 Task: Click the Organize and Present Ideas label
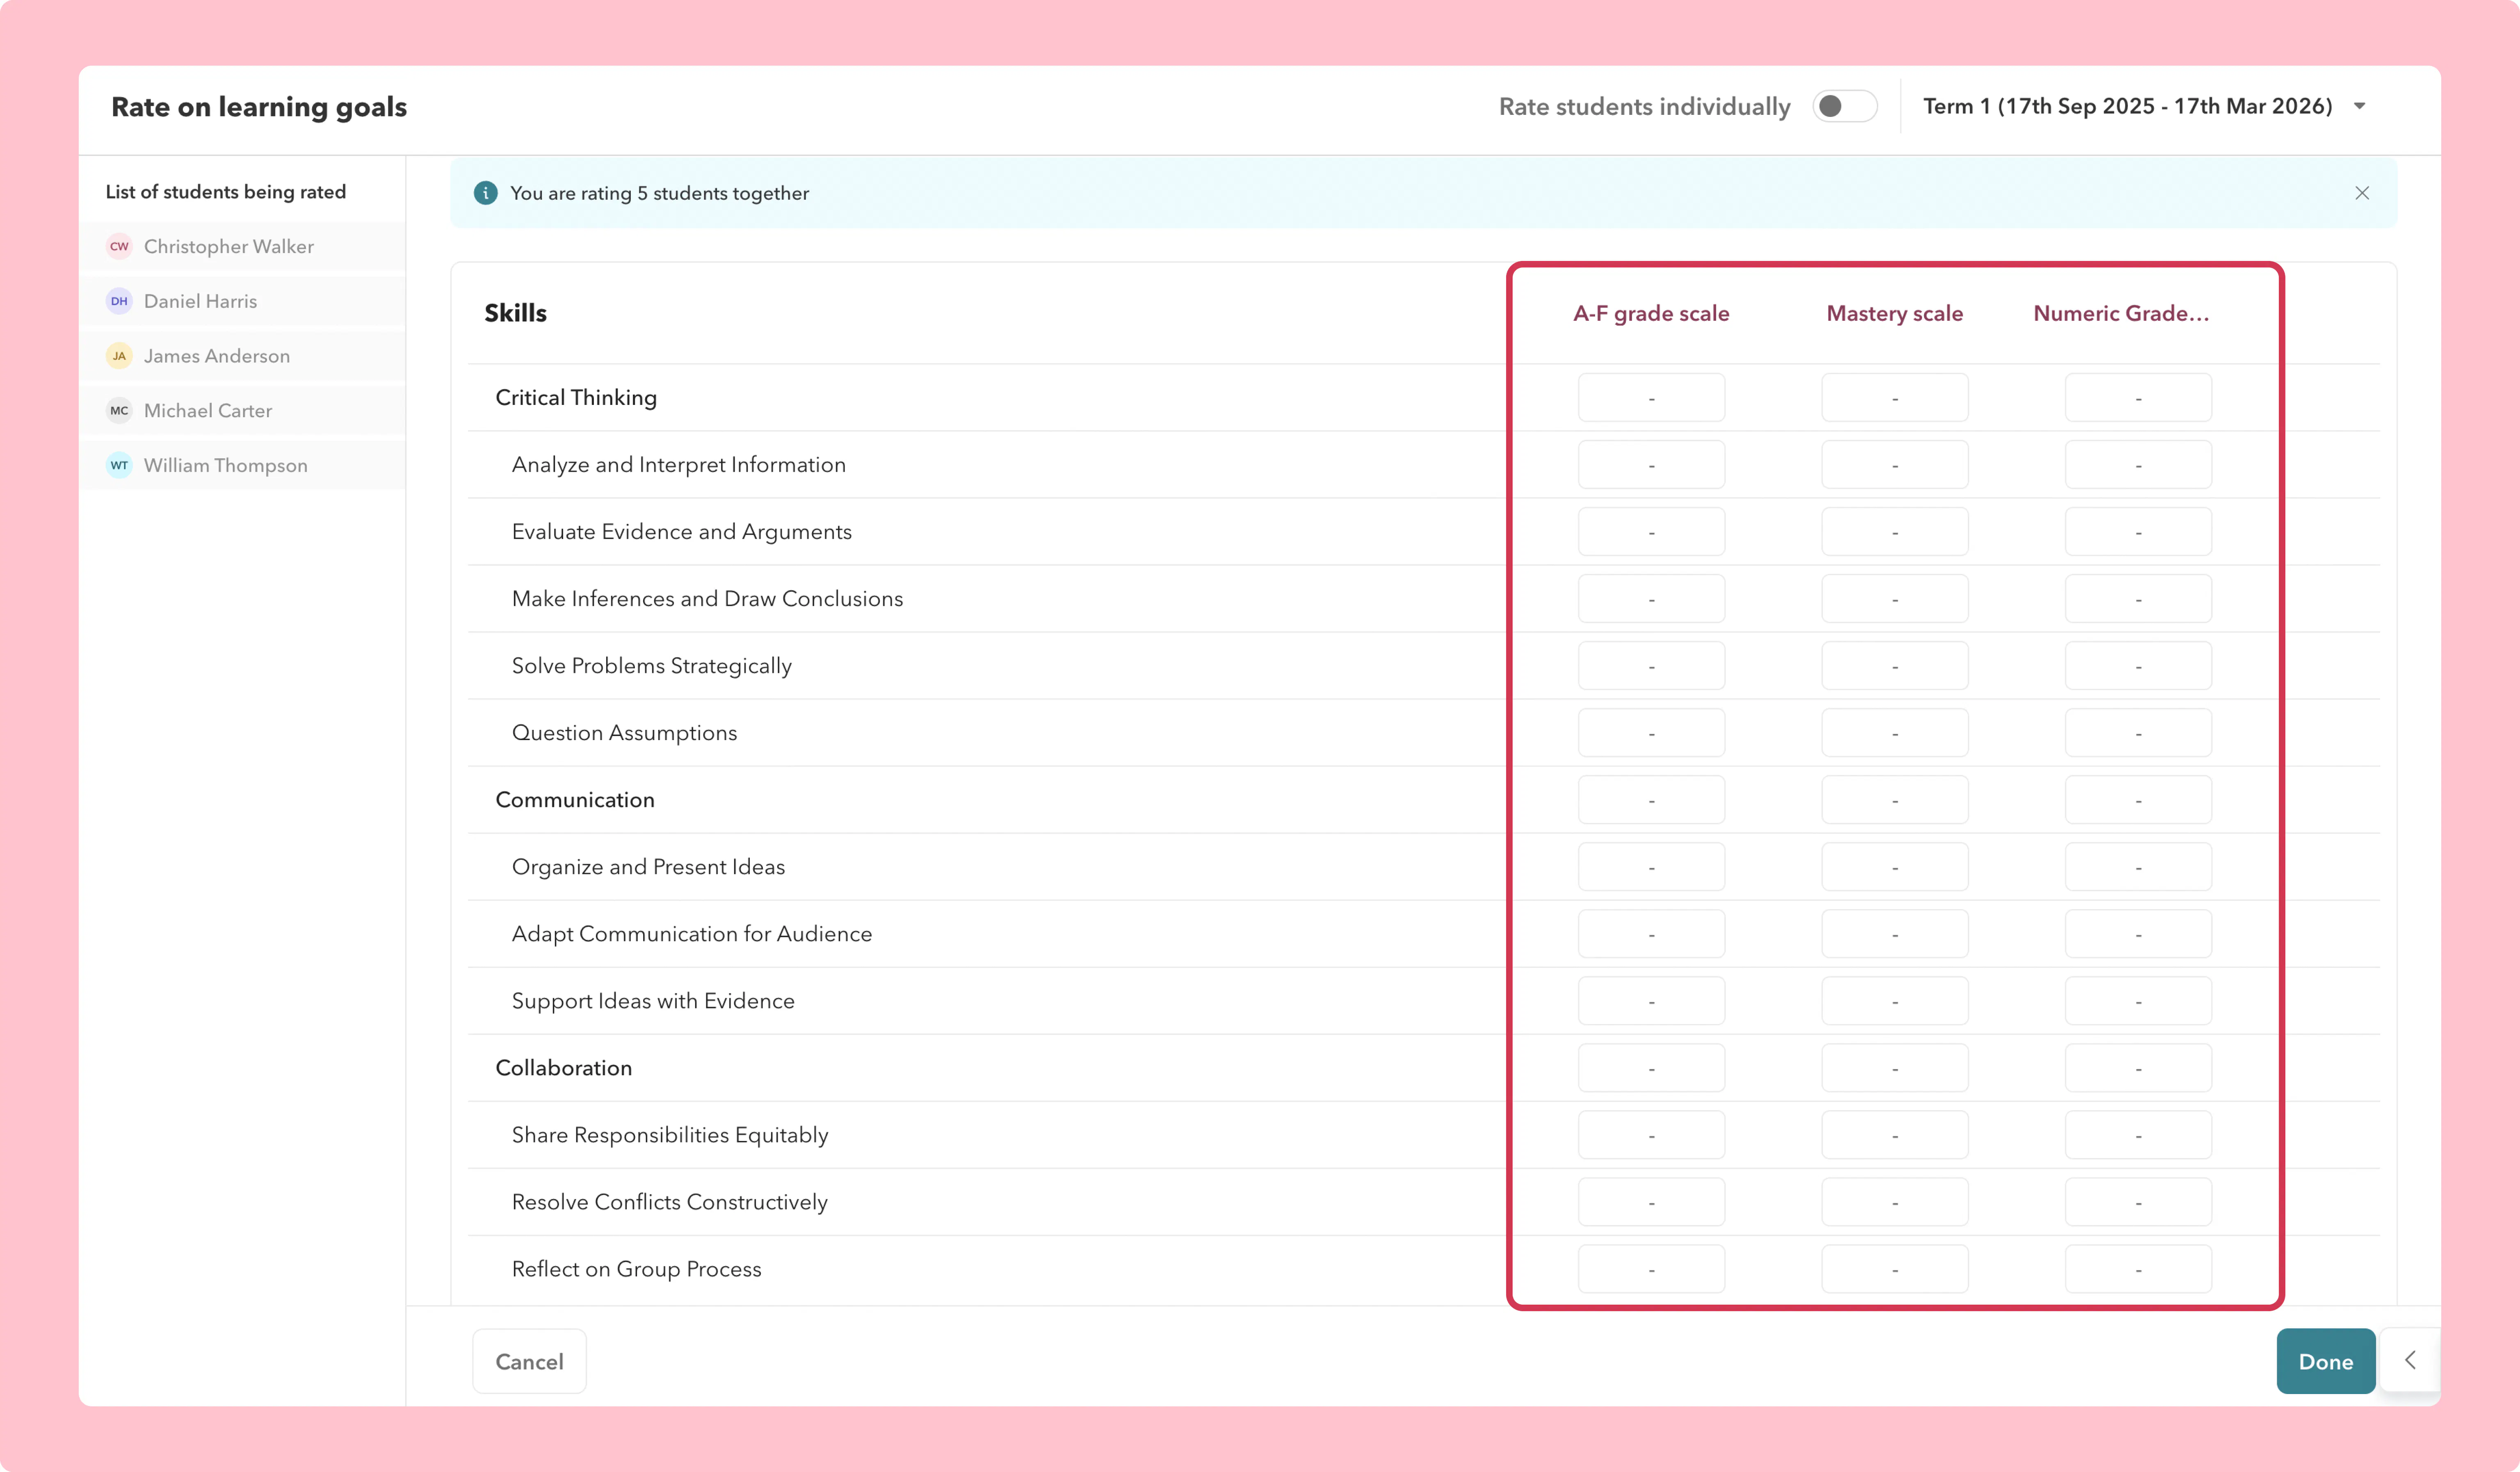(x=648, y=867)
